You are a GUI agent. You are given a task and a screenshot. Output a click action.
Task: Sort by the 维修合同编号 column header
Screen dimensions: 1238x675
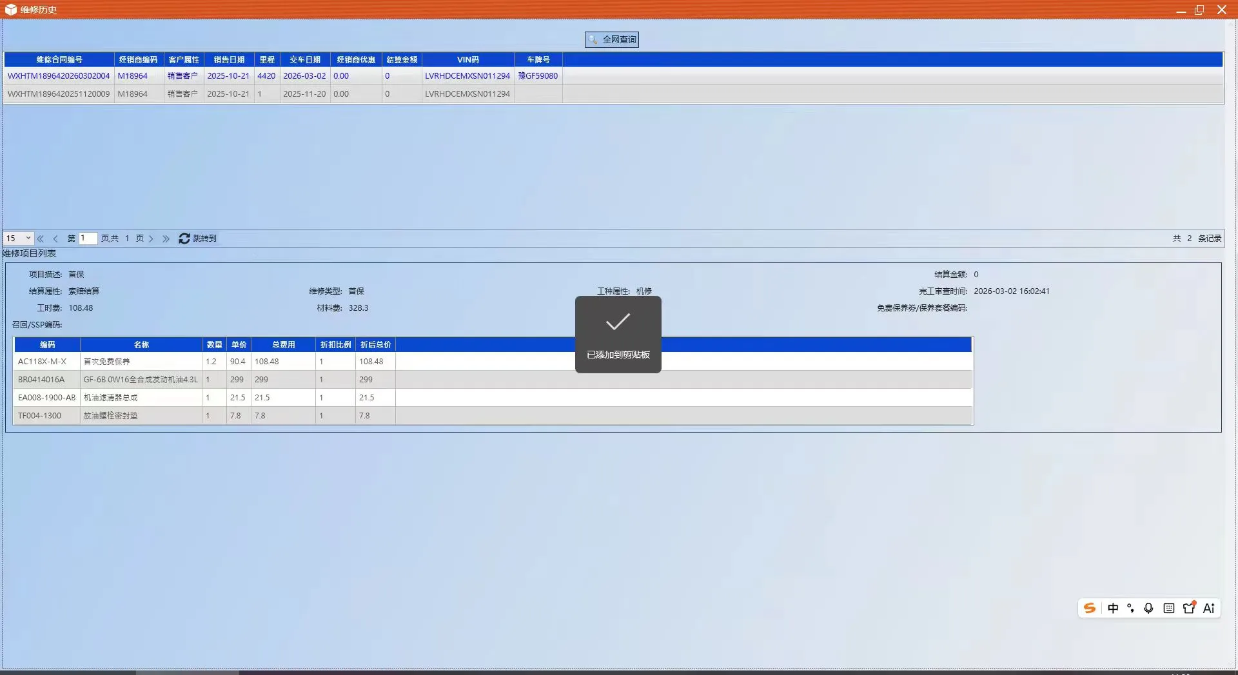click(x=59, y=60)
